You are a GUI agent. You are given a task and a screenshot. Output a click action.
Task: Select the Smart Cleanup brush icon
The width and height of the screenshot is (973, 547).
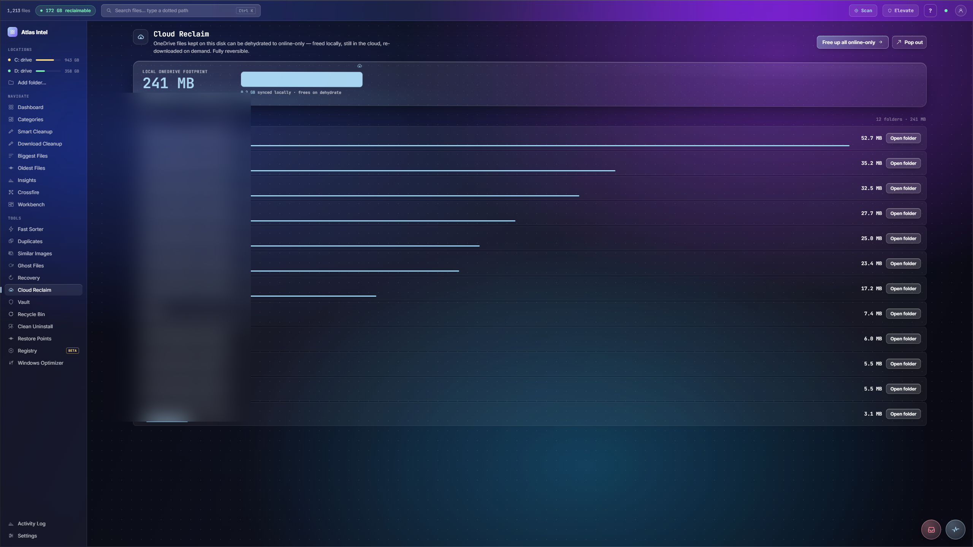(x=11, y=131)
